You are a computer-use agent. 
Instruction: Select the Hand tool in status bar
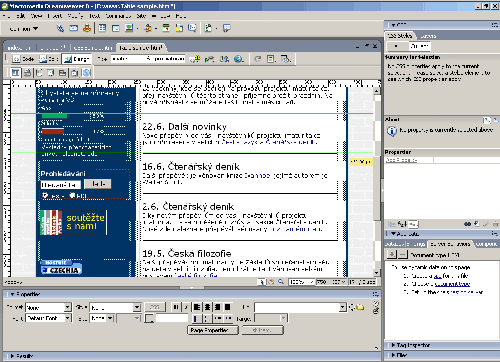[x=271, y=282]
